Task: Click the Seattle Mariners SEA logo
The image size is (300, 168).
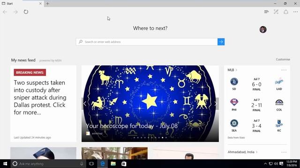Action: 234,123
